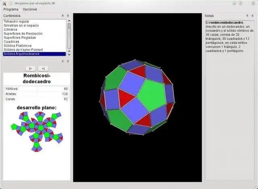Go to the previous solid with |< button
Viewport: 258px width, 189px height.
[31, 69]
